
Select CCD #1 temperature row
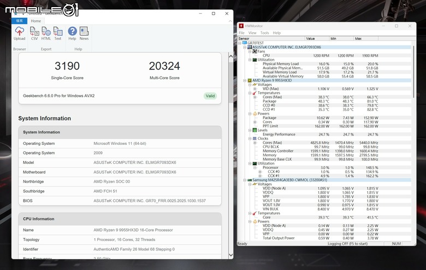[x=324, y=109]
